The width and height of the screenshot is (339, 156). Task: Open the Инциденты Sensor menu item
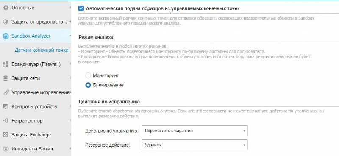[33, 149]
